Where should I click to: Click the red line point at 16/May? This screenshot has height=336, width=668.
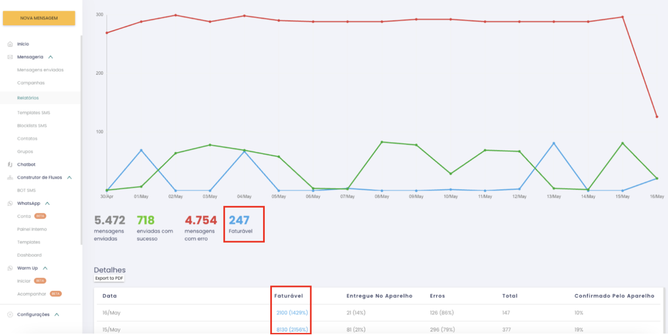coord(656,117)
